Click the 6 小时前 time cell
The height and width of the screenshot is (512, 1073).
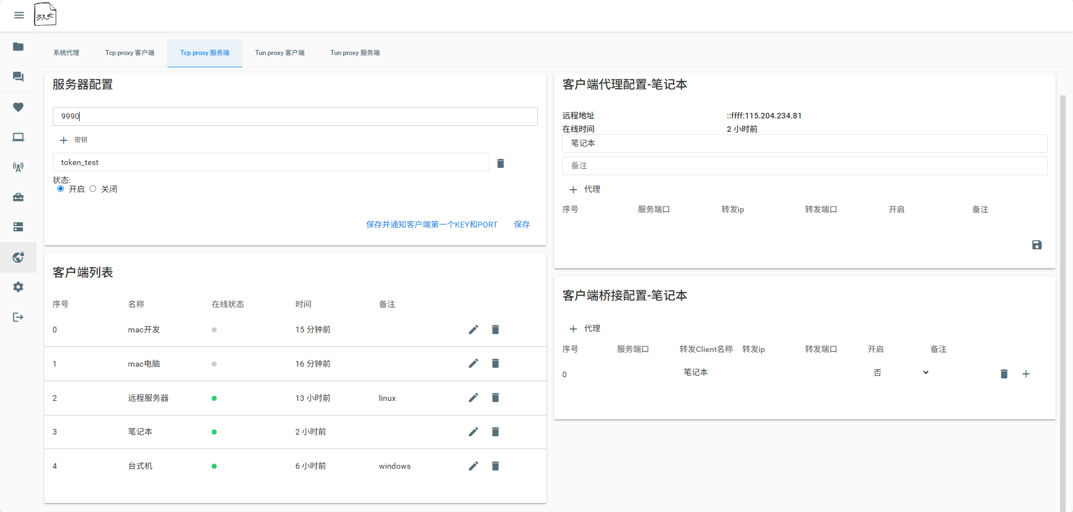[x=311, y=466]
